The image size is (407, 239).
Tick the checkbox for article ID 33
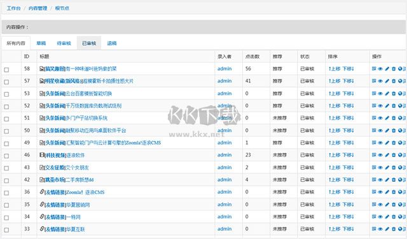[x=6, y=230]
